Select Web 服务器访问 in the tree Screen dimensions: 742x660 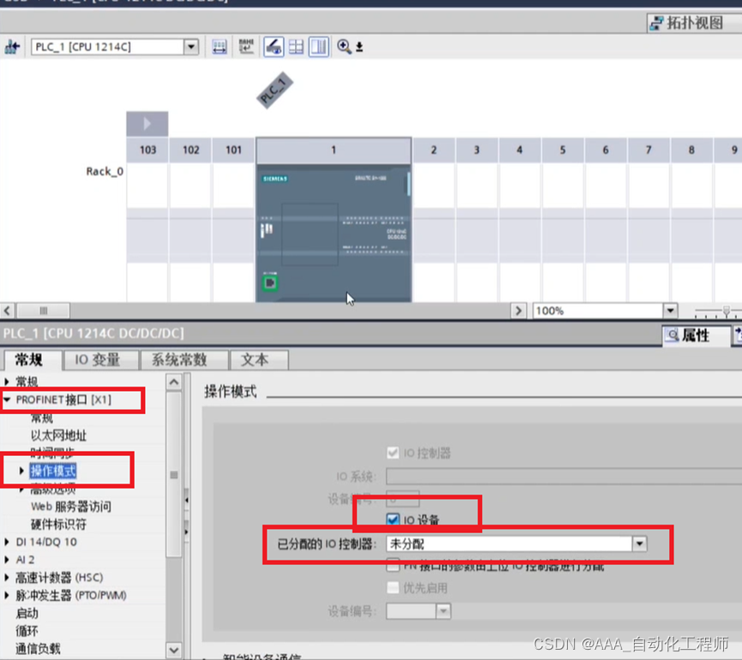click(71, 507)
